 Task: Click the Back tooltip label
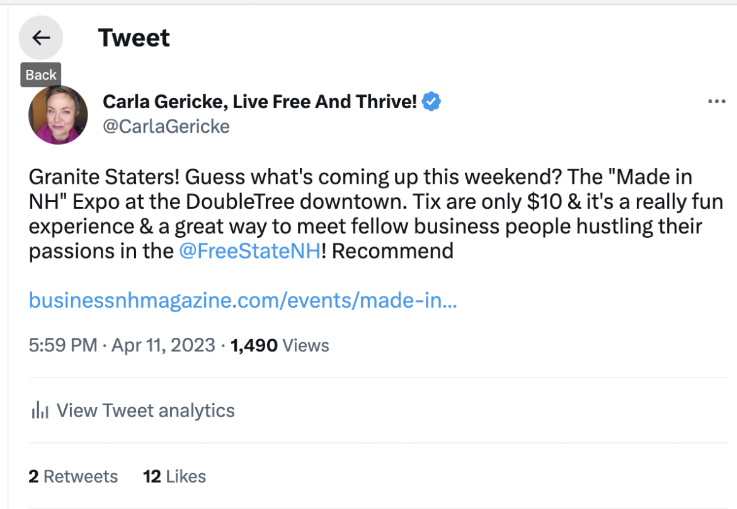click(x=41, y=75)
